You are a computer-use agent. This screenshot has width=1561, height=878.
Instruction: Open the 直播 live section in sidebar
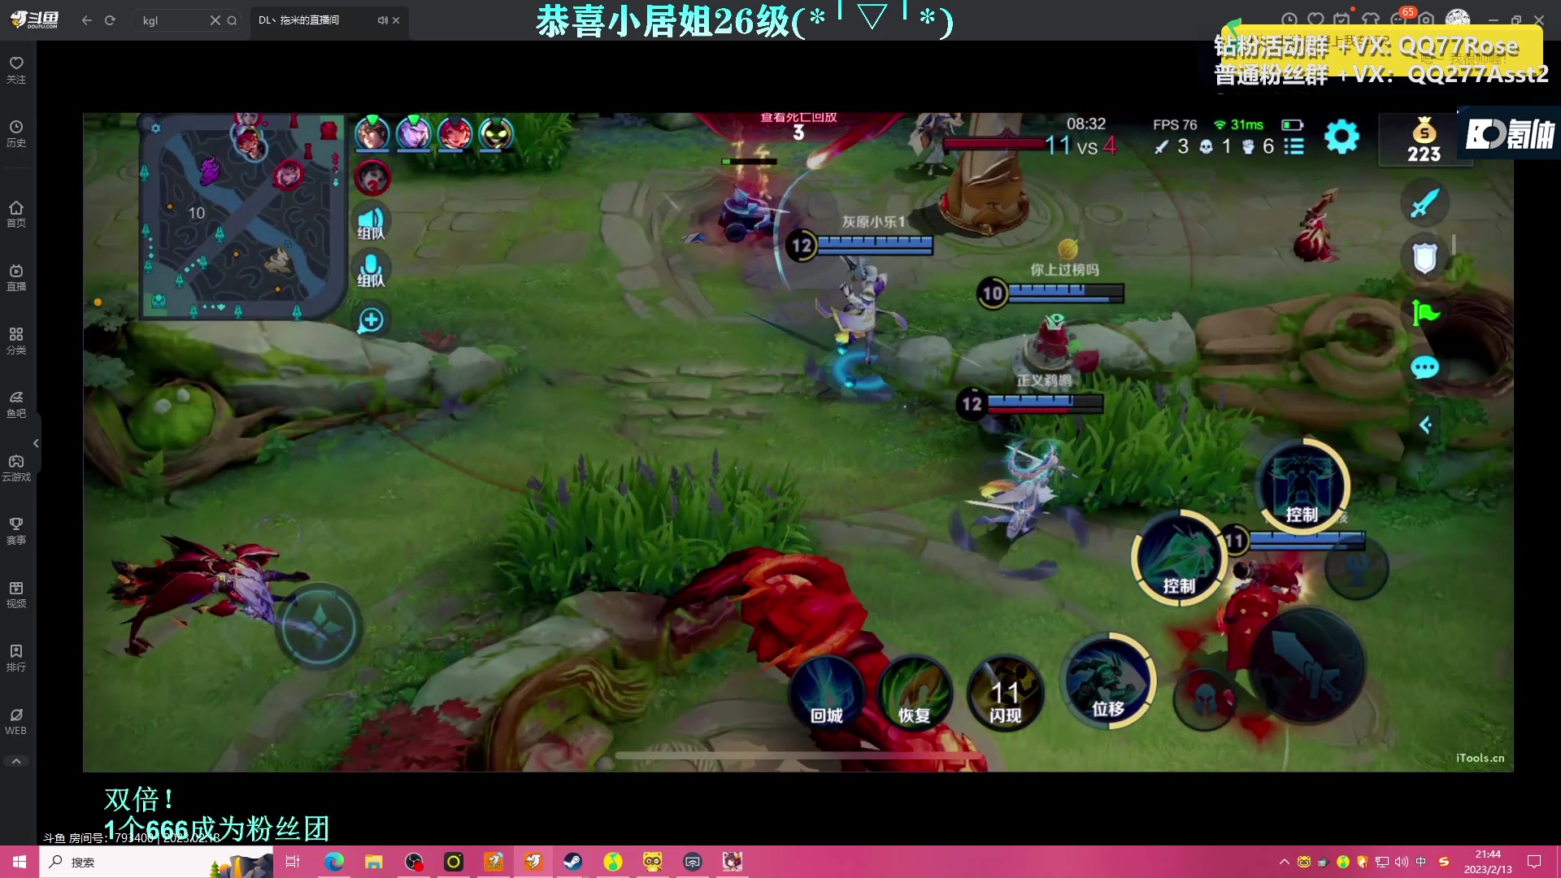[x=16, y=277]
